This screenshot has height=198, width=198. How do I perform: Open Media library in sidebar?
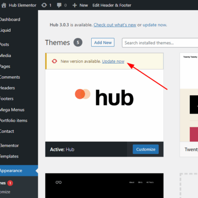coord(6,55)
